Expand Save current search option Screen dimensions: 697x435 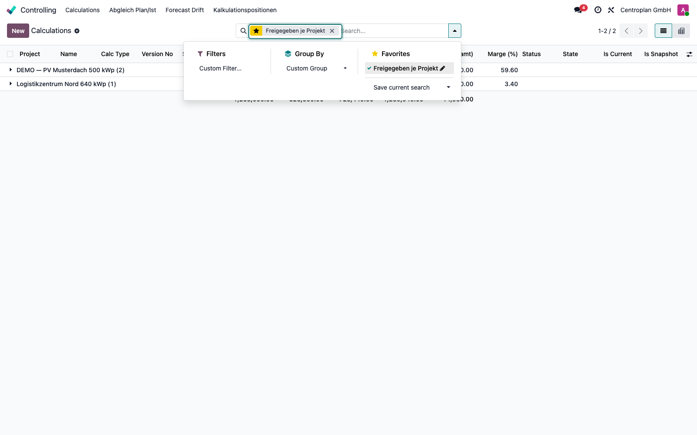pos(409,87)
